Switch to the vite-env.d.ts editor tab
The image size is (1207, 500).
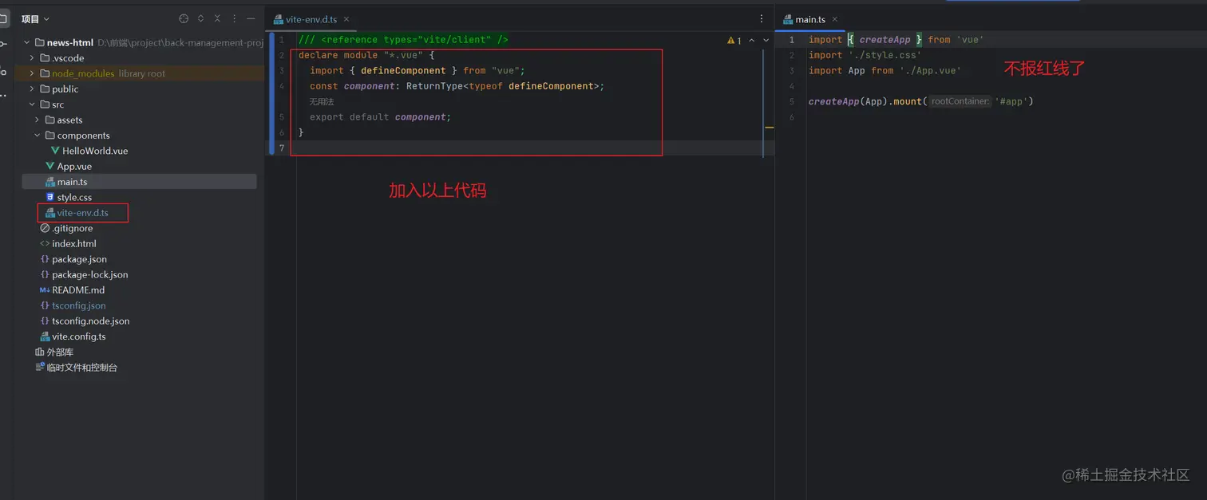pyautogui.click(x=311, y=19)
